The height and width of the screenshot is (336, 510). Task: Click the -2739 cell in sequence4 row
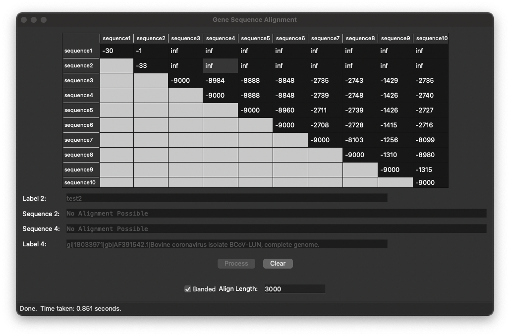[325, 95]
